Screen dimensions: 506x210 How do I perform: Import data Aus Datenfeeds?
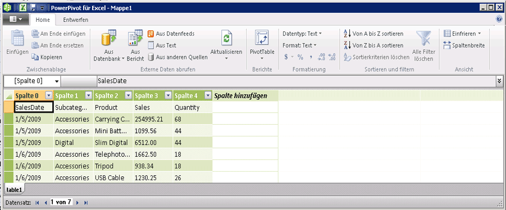click(x=171, y=34)
